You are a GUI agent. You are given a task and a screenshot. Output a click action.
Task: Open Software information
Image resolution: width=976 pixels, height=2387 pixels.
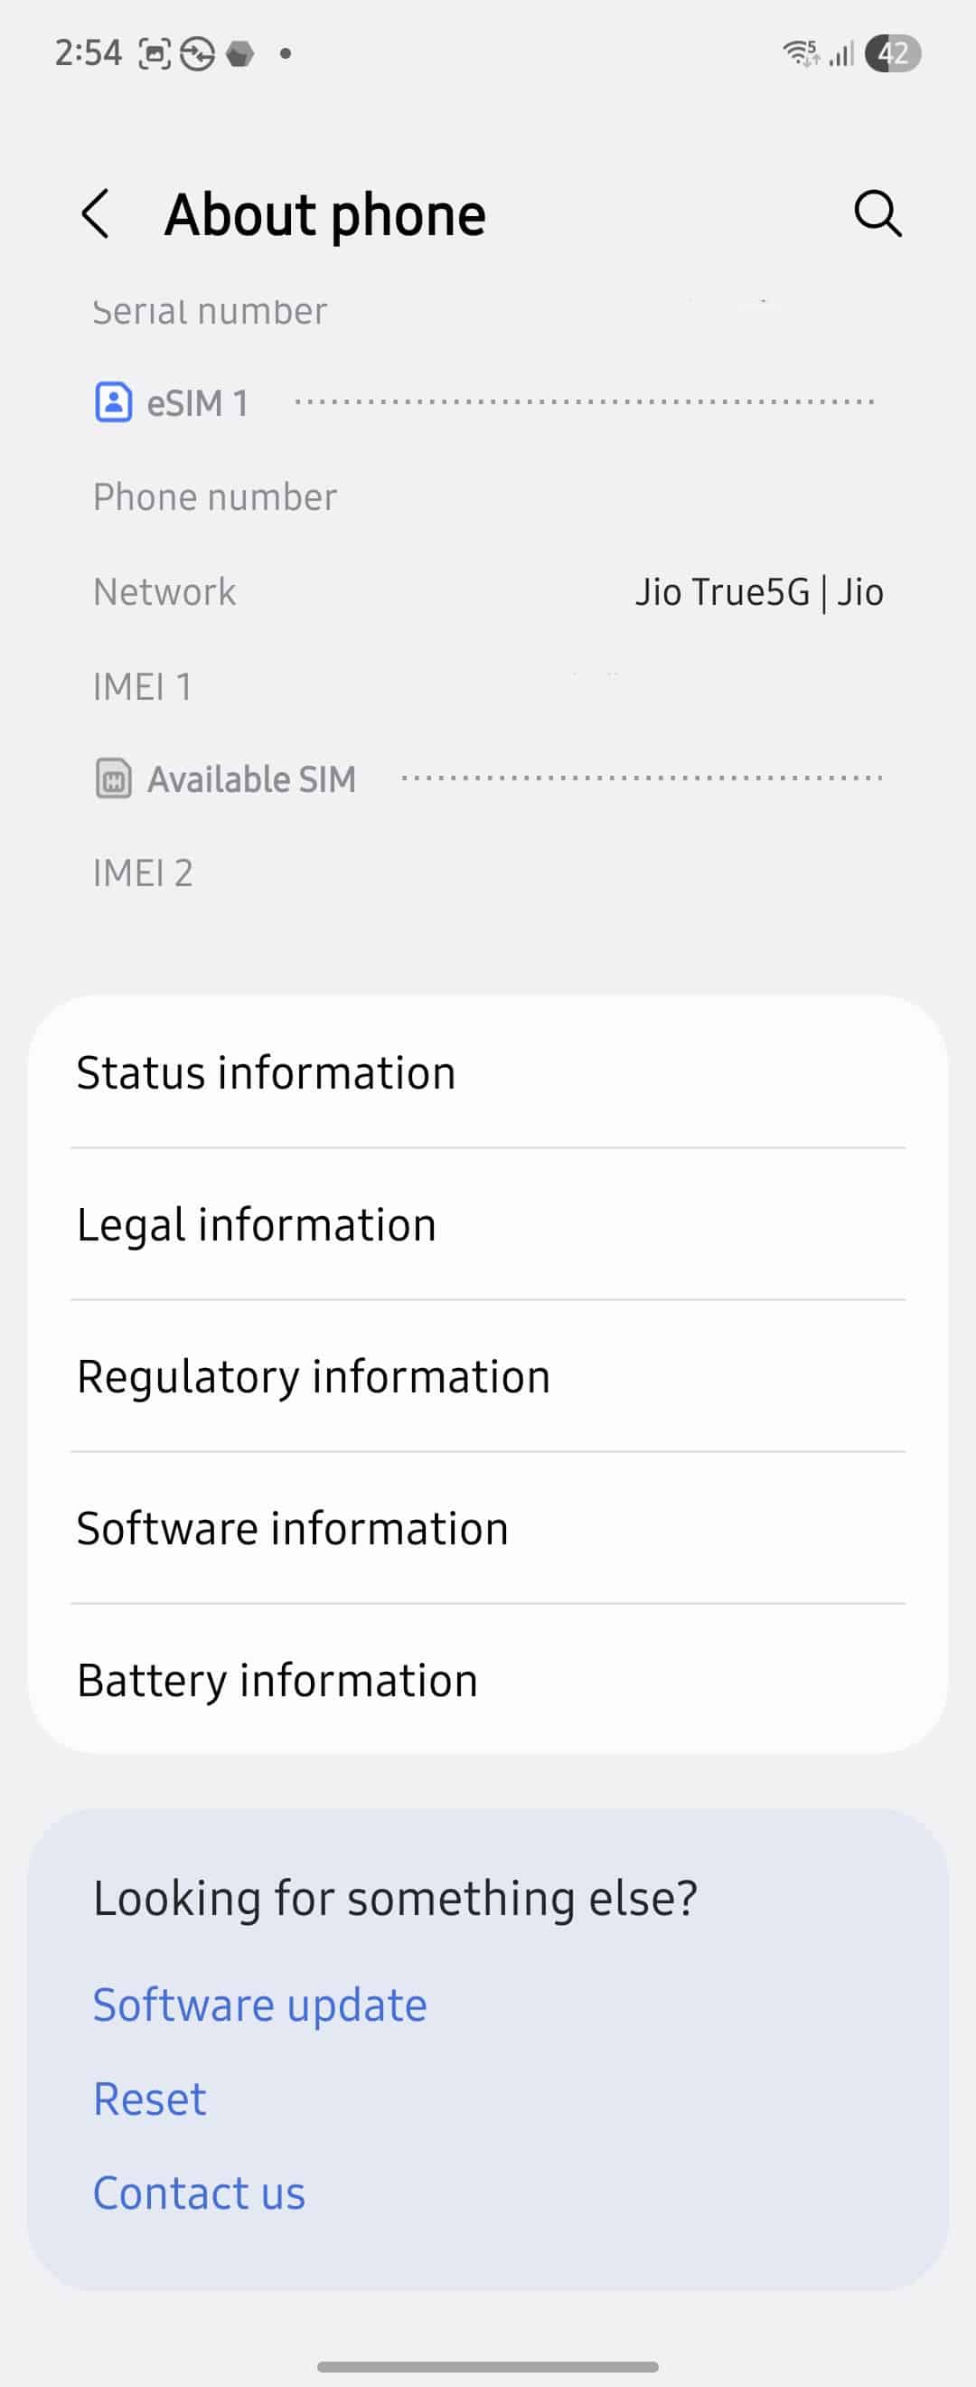click(x=487, y=1528)
